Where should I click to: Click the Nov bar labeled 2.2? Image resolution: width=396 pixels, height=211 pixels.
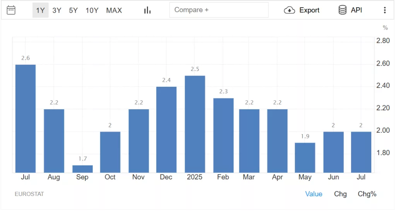[x=139, y=141]
